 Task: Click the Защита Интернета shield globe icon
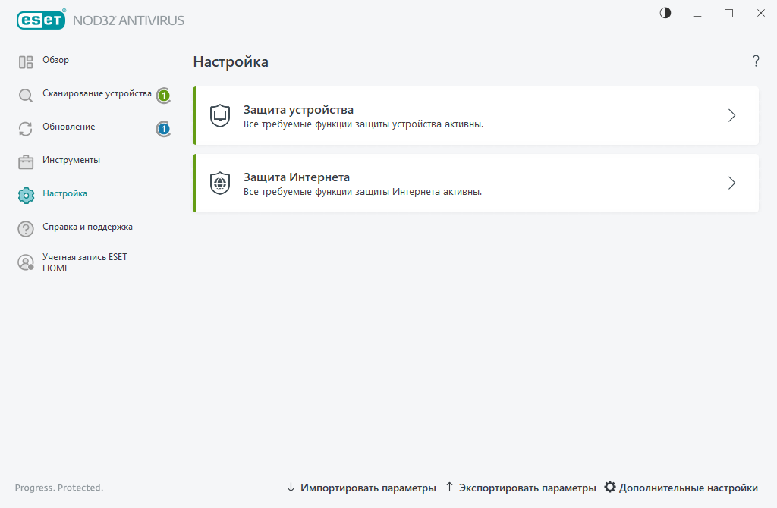(220, 183)
